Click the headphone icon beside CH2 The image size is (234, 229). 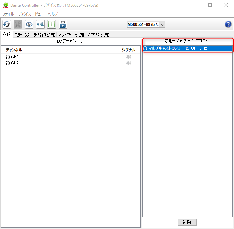(x=8, y=63)
